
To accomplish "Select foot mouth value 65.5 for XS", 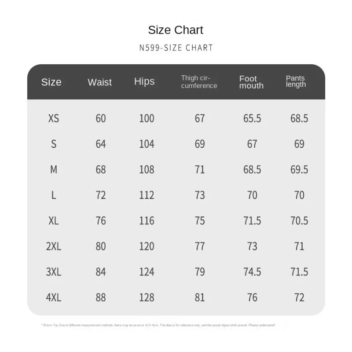I will pos(252,118).
